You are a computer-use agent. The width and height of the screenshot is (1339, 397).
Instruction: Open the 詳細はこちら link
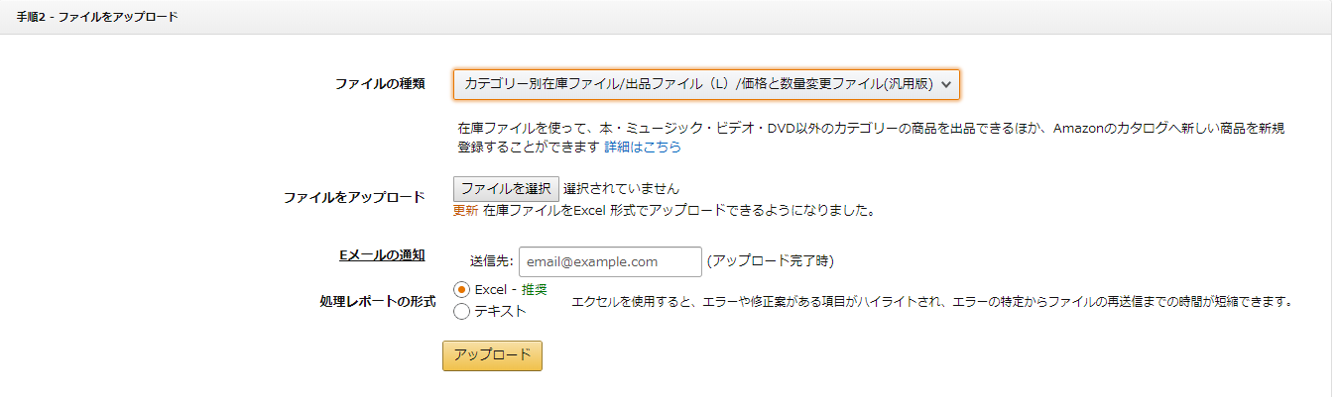(643, 148)
